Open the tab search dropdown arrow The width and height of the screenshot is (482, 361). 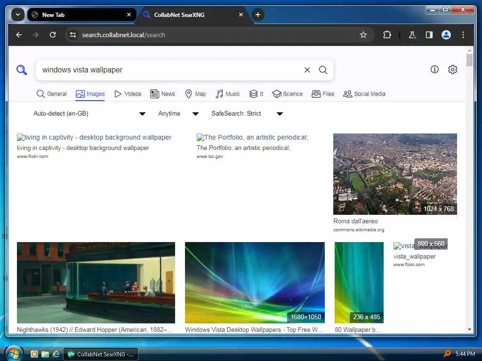point(18,15)
